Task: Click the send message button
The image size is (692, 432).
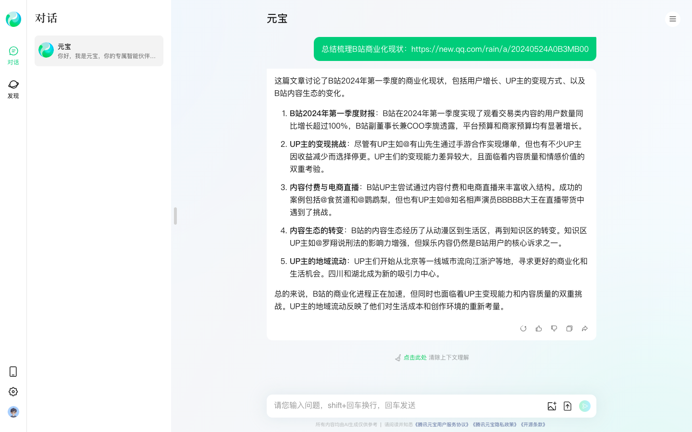Action: click(x=585, y=406)
